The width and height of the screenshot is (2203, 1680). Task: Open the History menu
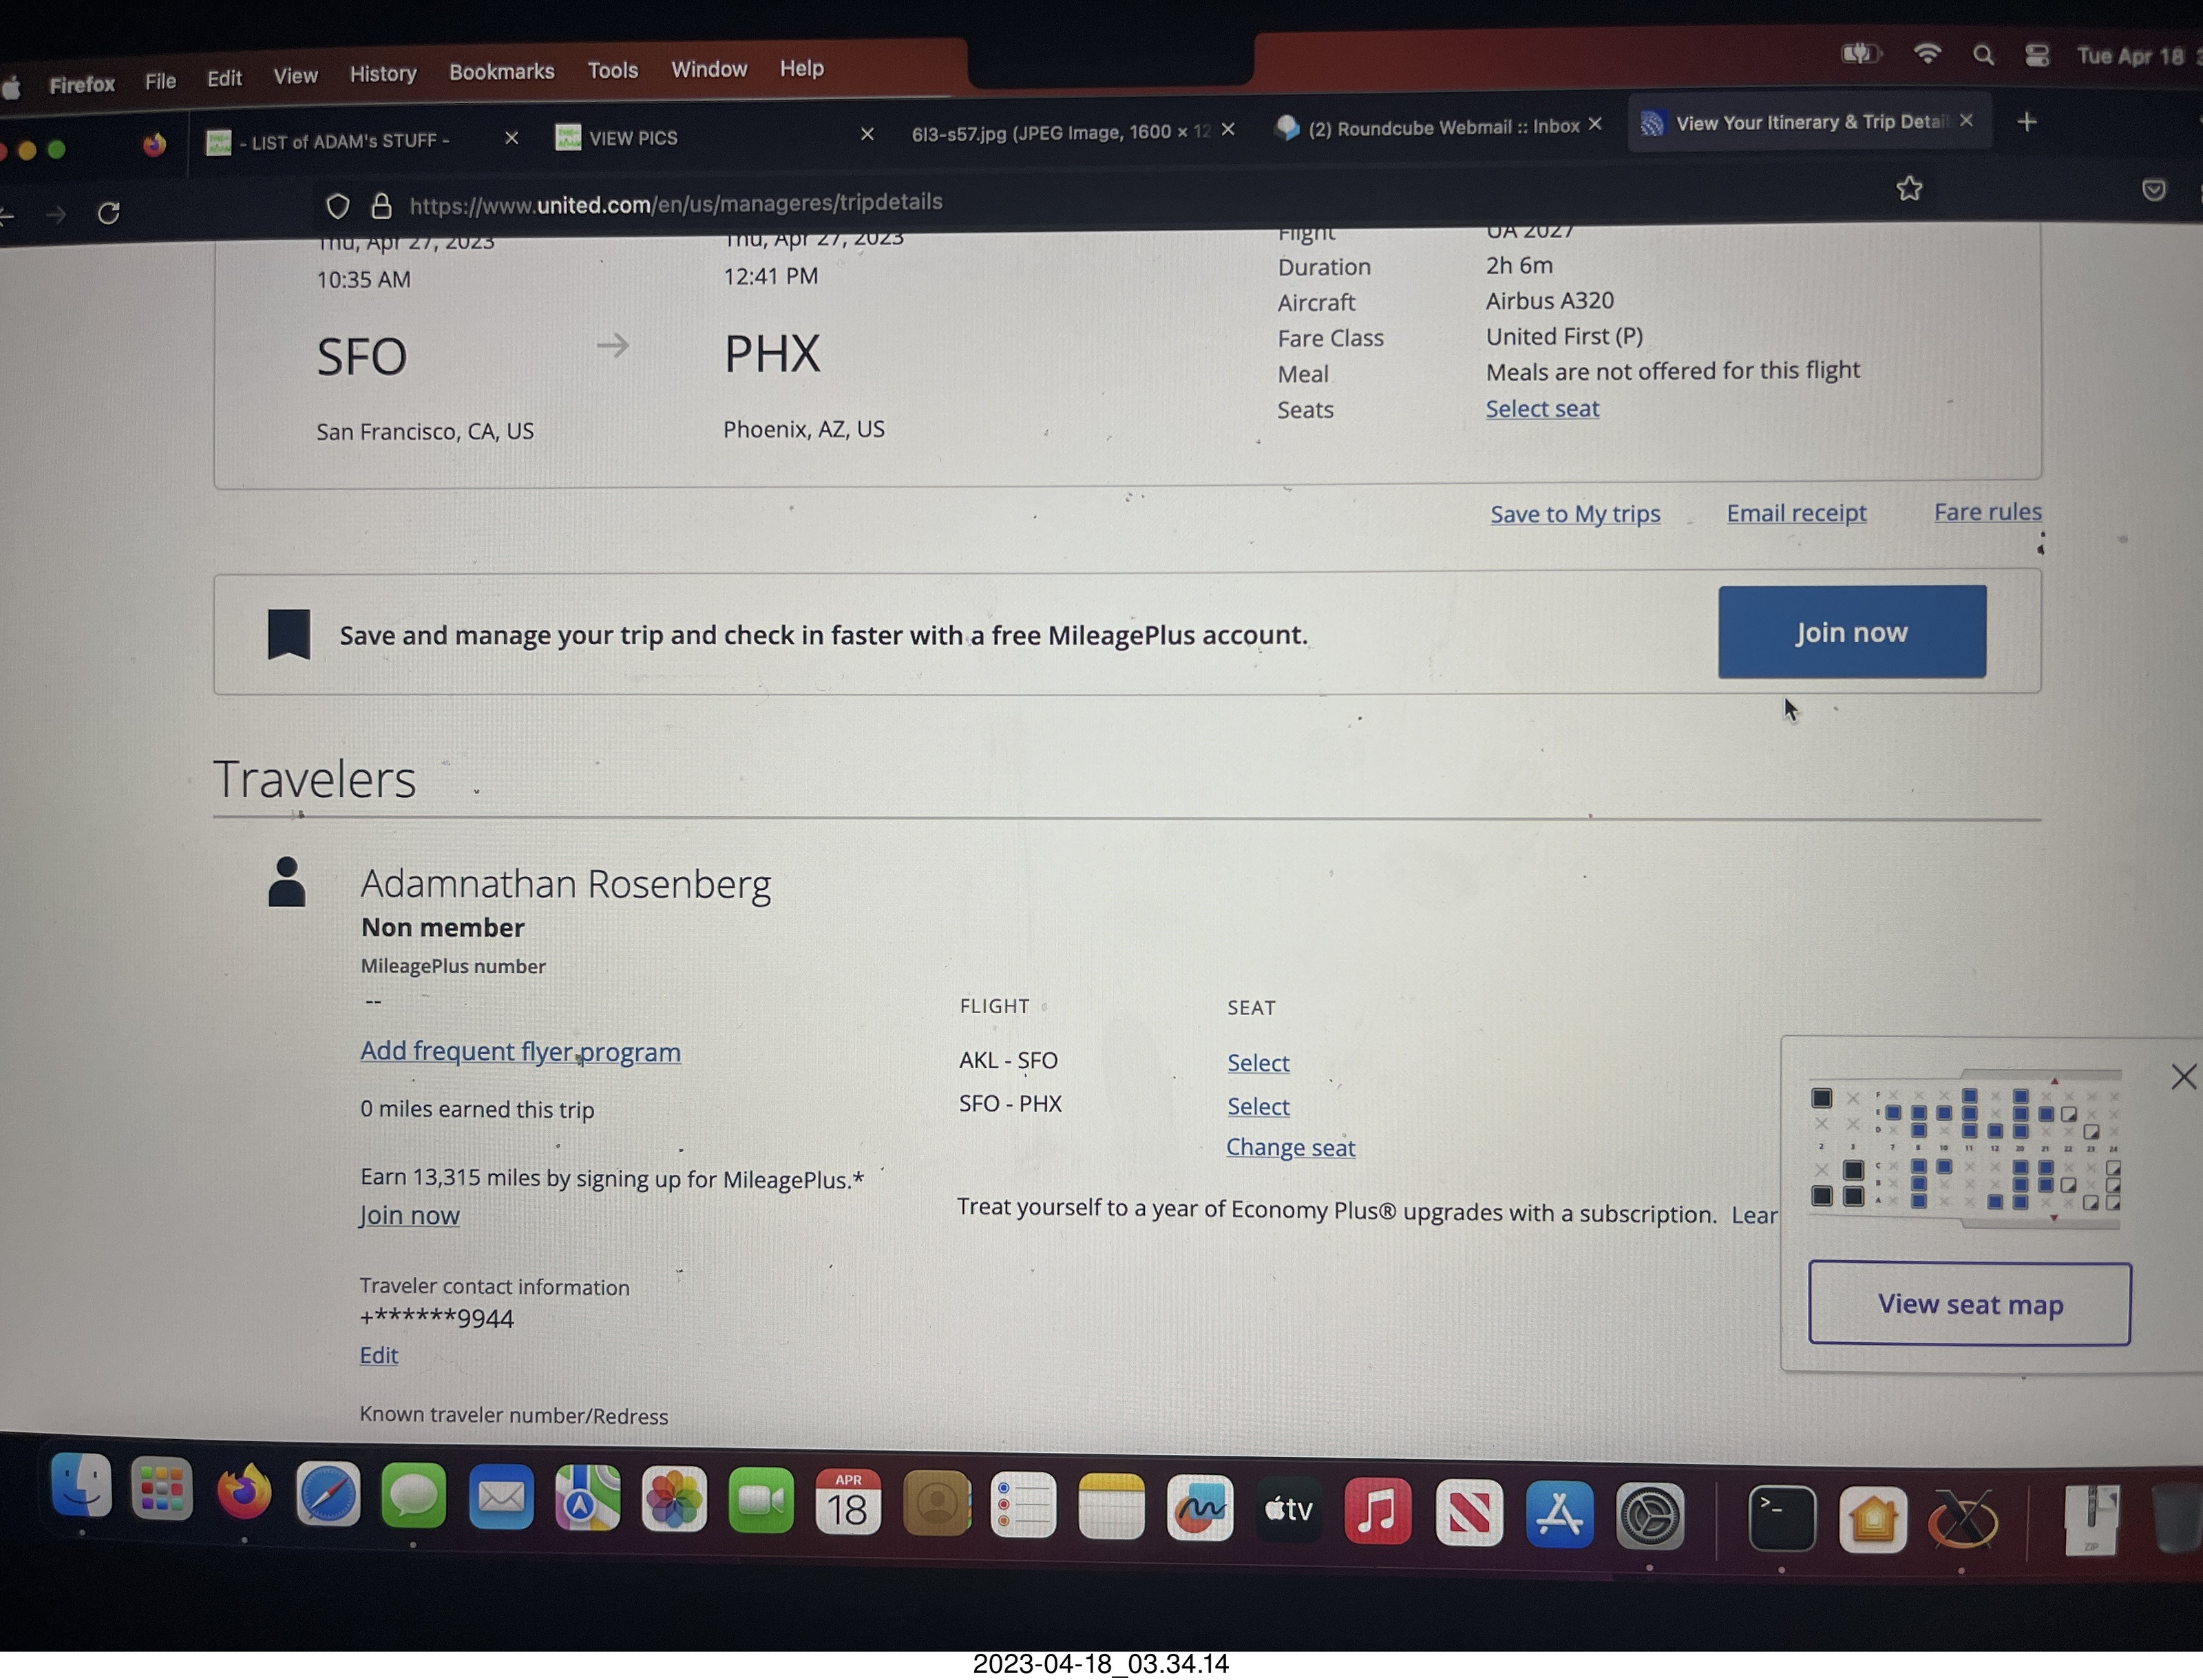(x=382, y=74)
